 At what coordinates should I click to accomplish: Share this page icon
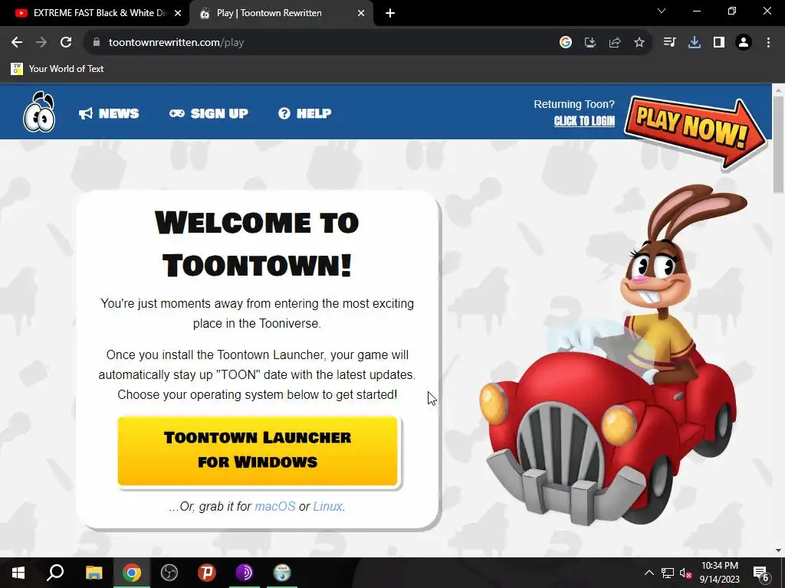click(x=615, y=43)
